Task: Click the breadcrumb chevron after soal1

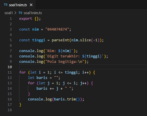Action: (x=15, y=13)
